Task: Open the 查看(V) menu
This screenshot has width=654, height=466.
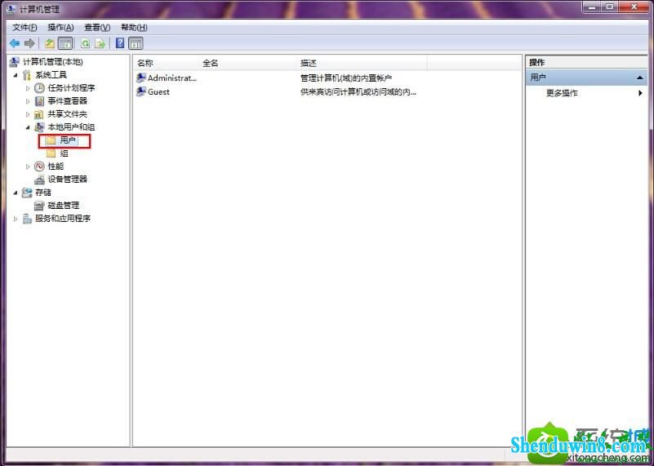Action: [97, 28]
